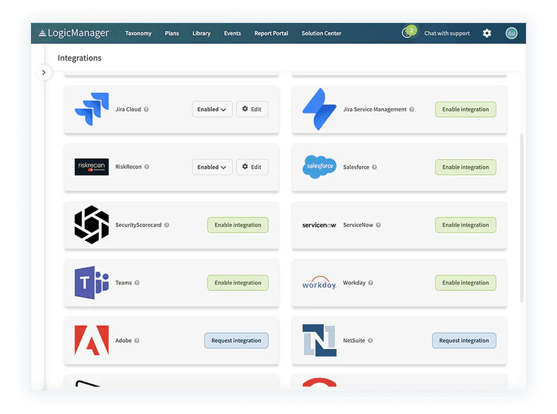Screen dimensions: 557x414
Task: Expand the left sidebar panel
Action: tap(44, 72)
